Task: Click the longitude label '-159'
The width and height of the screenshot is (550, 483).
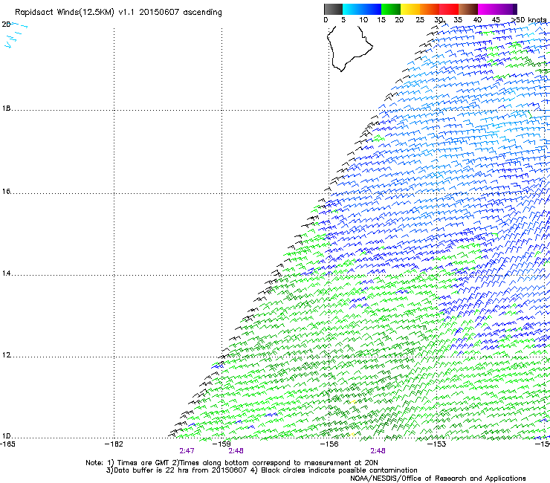Action: click(221, 444)
